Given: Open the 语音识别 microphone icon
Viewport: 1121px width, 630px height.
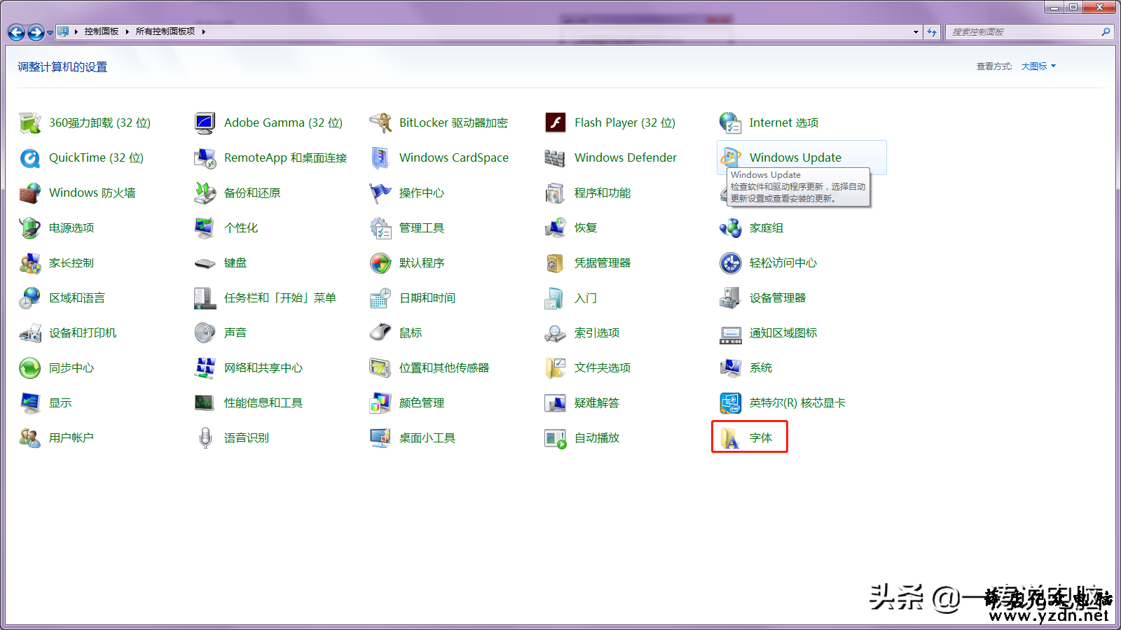Looking at the screenshot, I should 205,437.
